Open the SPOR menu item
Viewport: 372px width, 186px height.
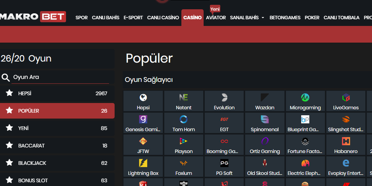[x=82, y=17]
